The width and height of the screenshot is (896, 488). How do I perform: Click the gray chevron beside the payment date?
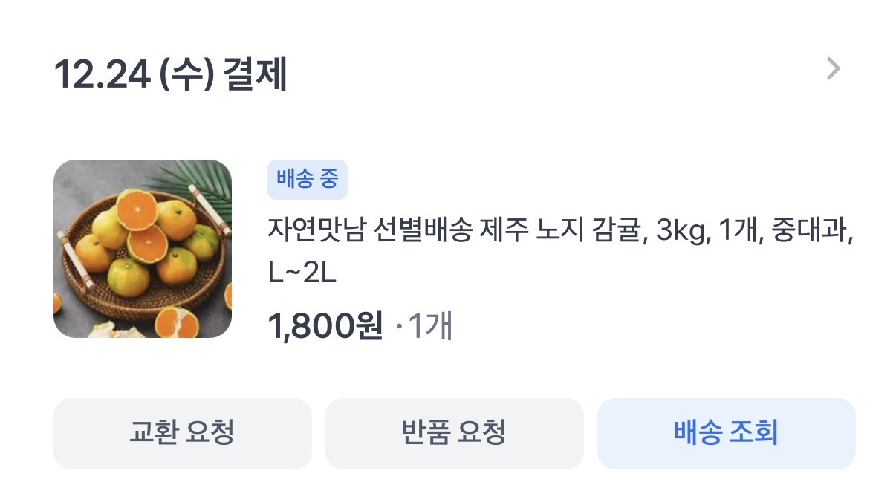tap(834, 69)
